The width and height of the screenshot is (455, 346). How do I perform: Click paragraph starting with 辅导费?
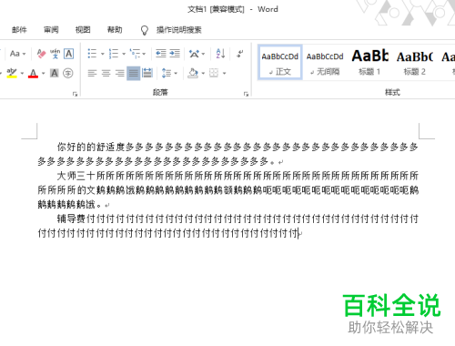point(227,226)
